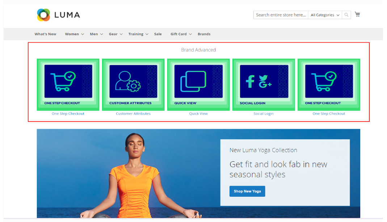Click the search magnifier icon
The width and height of the screenshot is (387, 222).
pyautogui.click(x=346, y=15)
